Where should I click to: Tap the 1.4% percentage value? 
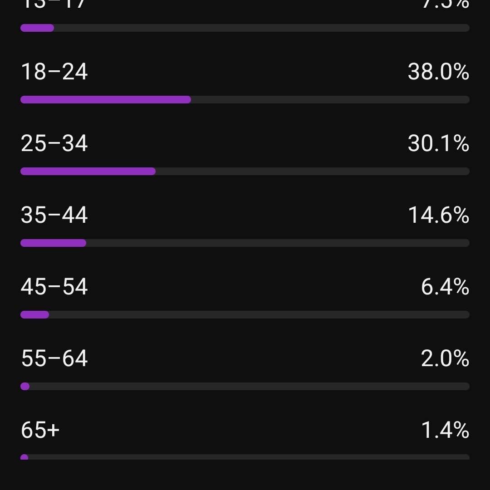point(445,431)
